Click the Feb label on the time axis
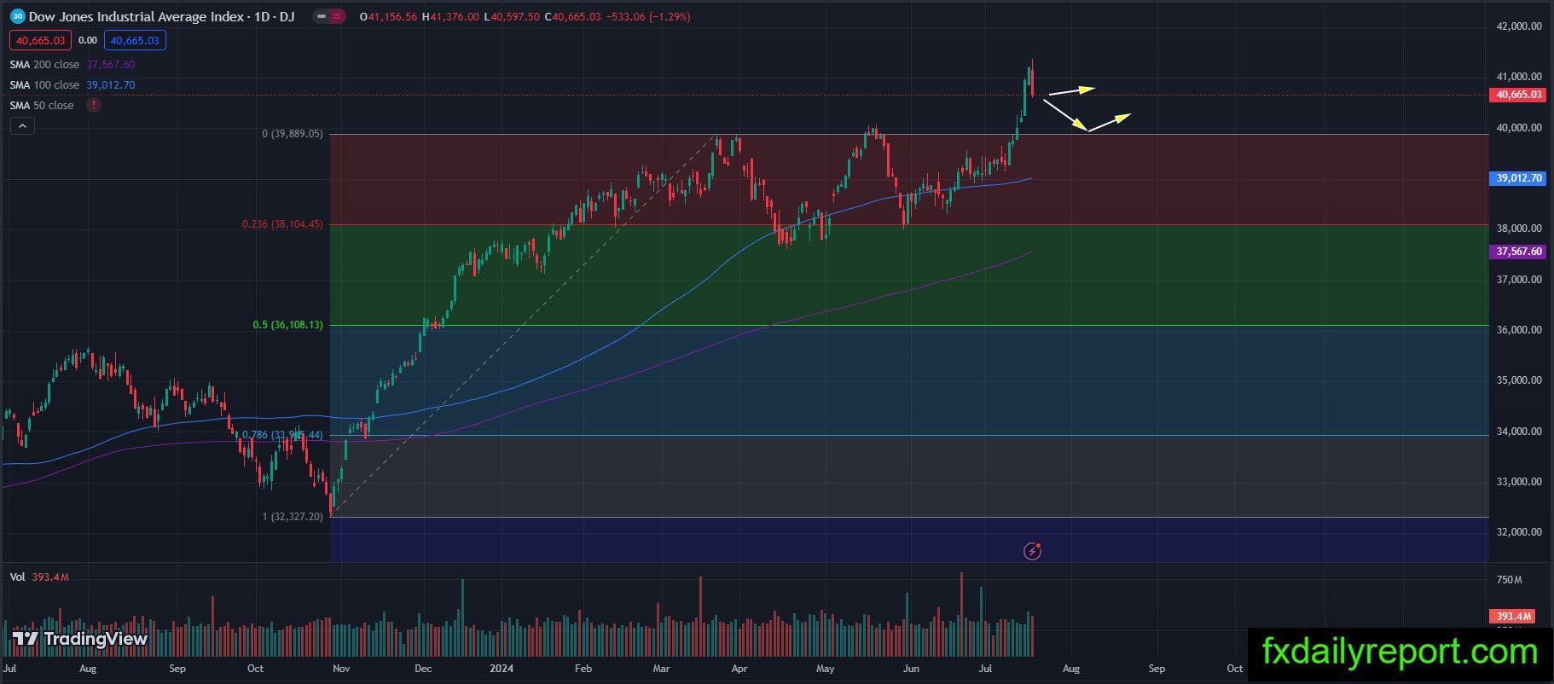The height and width of the screenshot is (684, 1554). [583, 669]
